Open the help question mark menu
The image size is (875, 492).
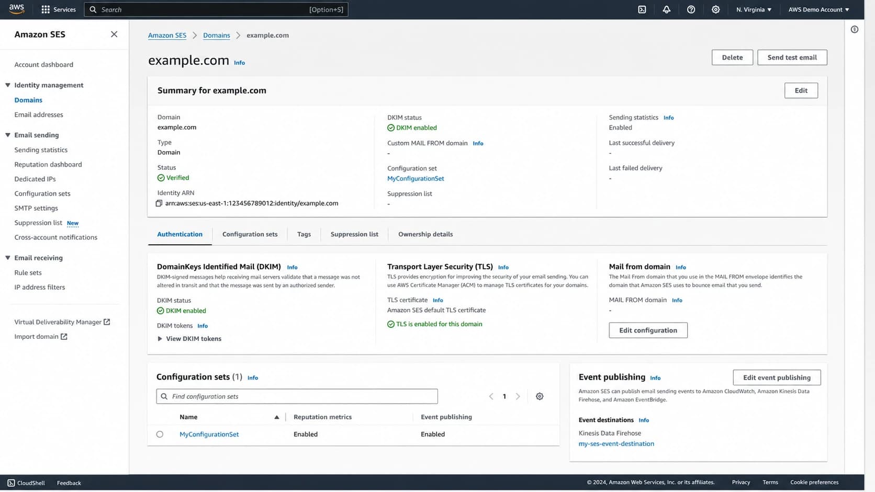[x=691, y=9]
